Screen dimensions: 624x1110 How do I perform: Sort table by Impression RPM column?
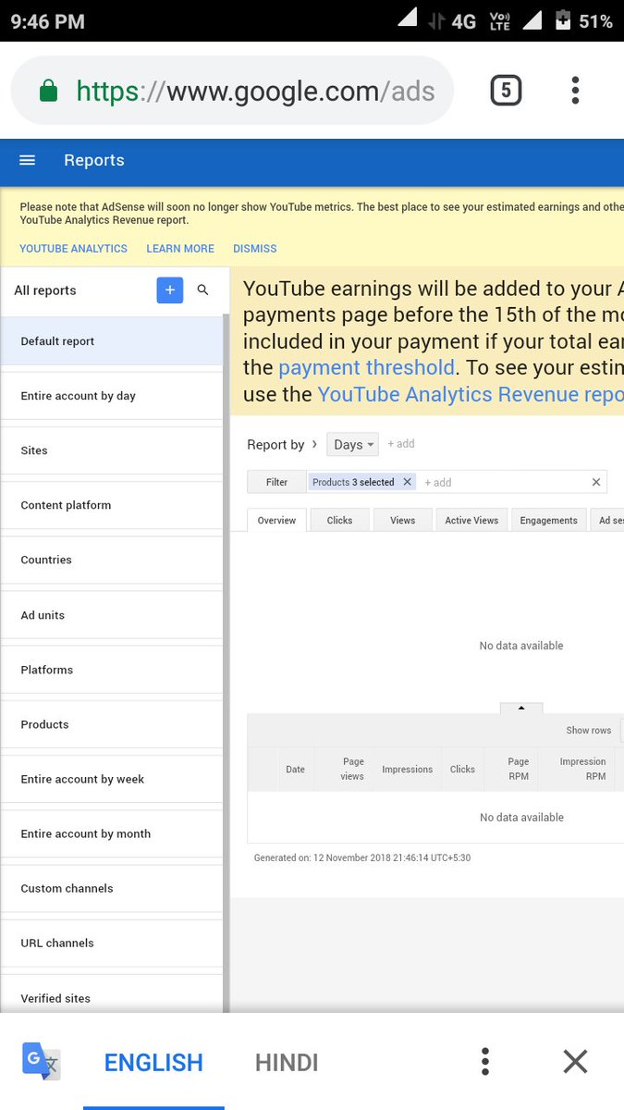(x=582, y=770)
